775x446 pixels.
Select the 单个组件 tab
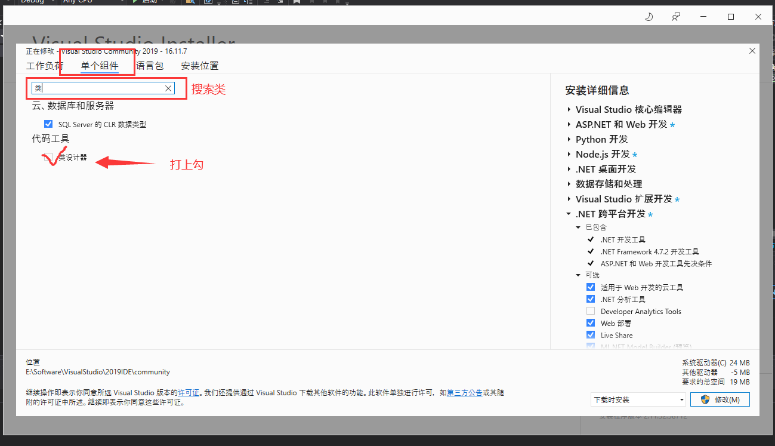(x=100, y=66)
